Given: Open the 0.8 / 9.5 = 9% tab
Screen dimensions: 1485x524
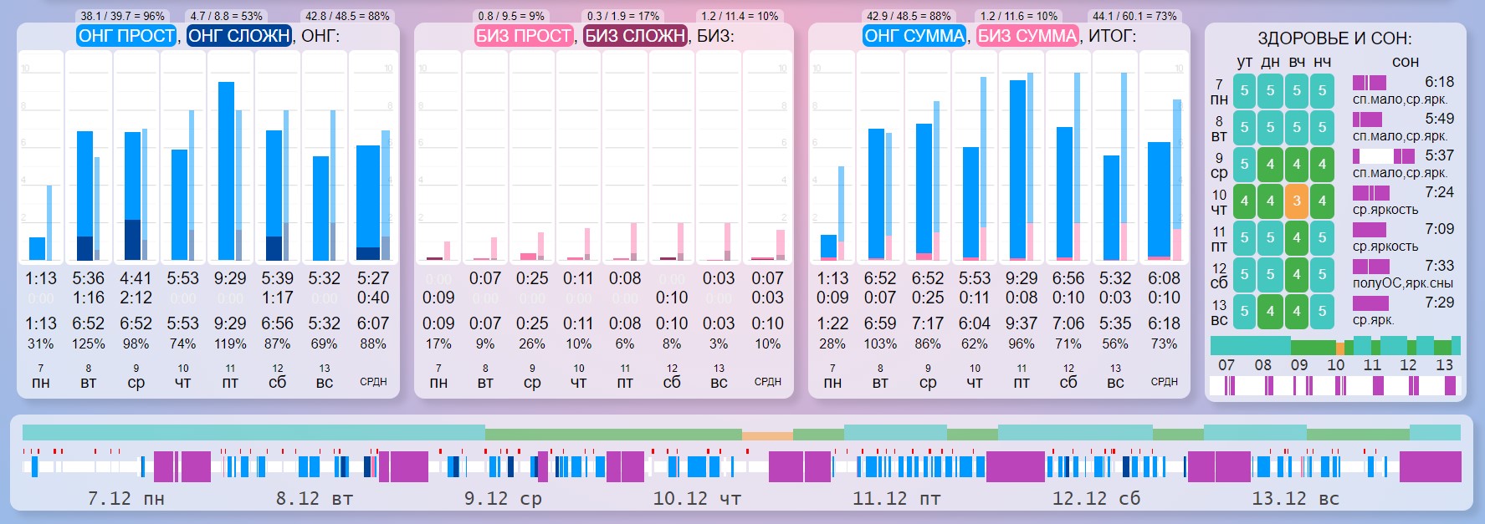Looking at the screenshot, I should pyautogui.click(x=510, y=16).
